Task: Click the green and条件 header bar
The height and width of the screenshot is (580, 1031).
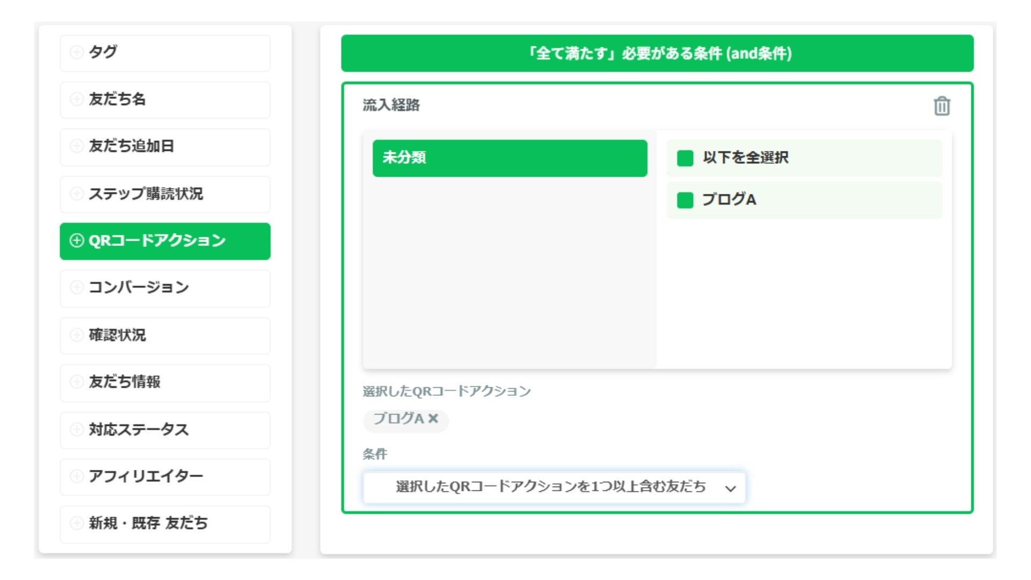Action: point(657,53)
